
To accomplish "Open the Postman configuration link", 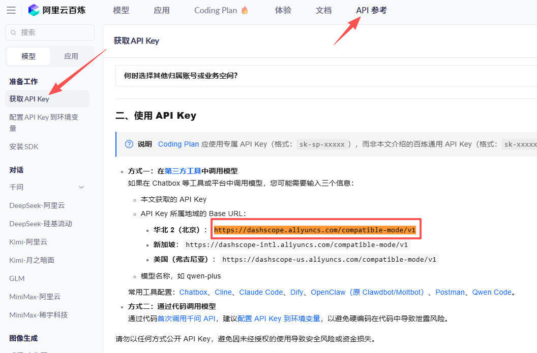I will (450, 292).
